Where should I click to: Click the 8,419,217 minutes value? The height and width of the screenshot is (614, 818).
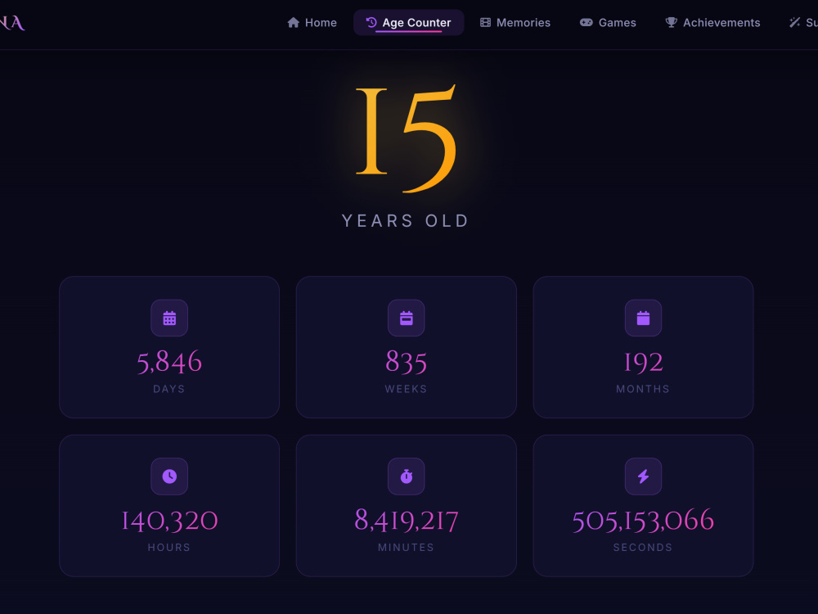coord(407,521)
